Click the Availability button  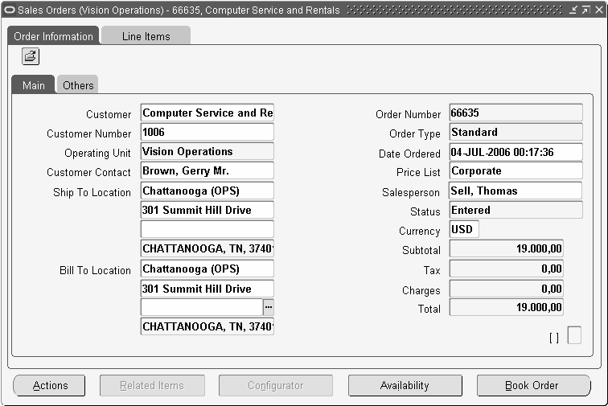pos(405,385)
